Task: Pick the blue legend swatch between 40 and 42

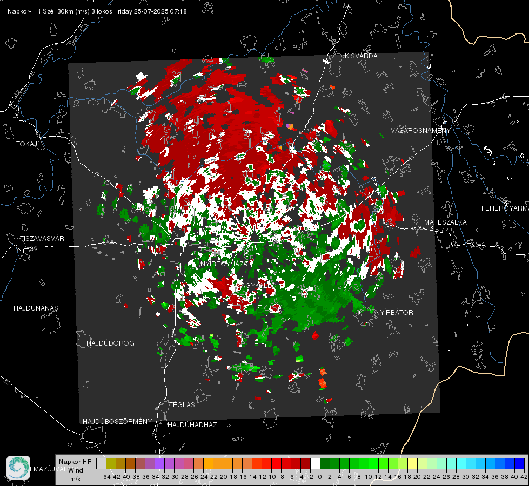Action: pyautogui.click(x=520, y=464)
